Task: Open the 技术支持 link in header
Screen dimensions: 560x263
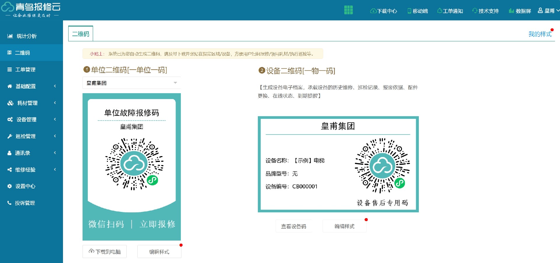Action: [x=485, y=11]
